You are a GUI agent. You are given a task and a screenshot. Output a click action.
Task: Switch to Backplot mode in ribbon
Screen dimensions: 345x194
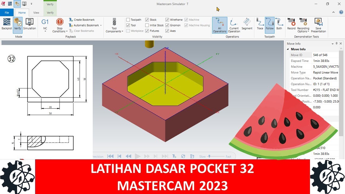[x=7, y=24]
